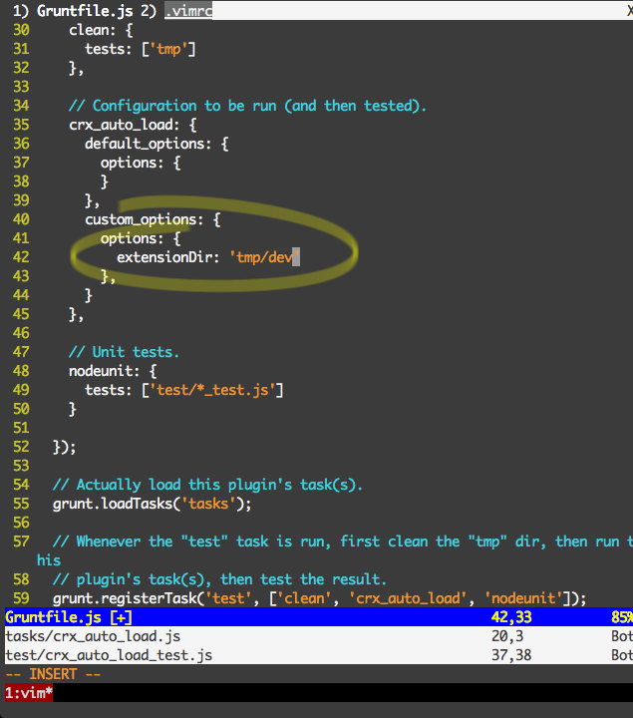Click the 'test' string on line 59
The width and height of the screenshot is (633, 718).
point(228,598)
